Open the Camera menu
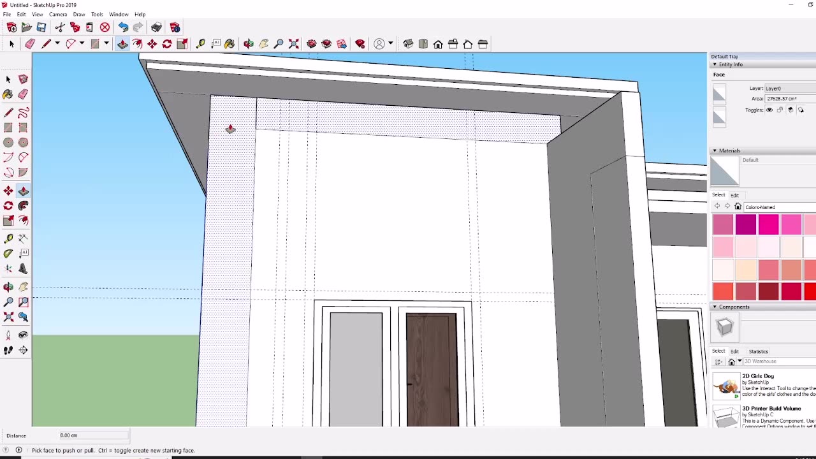 pyautogui.click(x=58, y=14)
